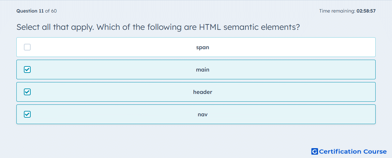Click the Question 11 counter label
The height and width of the screenshot is (158, 392).
30,11
